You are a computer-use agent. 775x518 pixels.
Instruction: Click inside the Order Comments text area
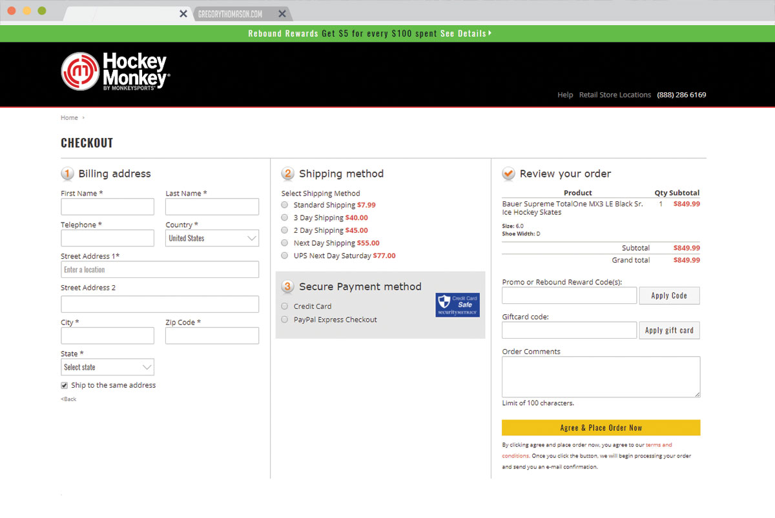pyautogui.click(x=601, y=377)
